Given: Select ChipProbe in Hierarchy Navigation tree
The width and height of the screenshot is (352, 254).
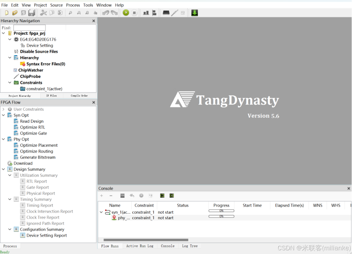Looking at the screenshot, I should (30, 77).
